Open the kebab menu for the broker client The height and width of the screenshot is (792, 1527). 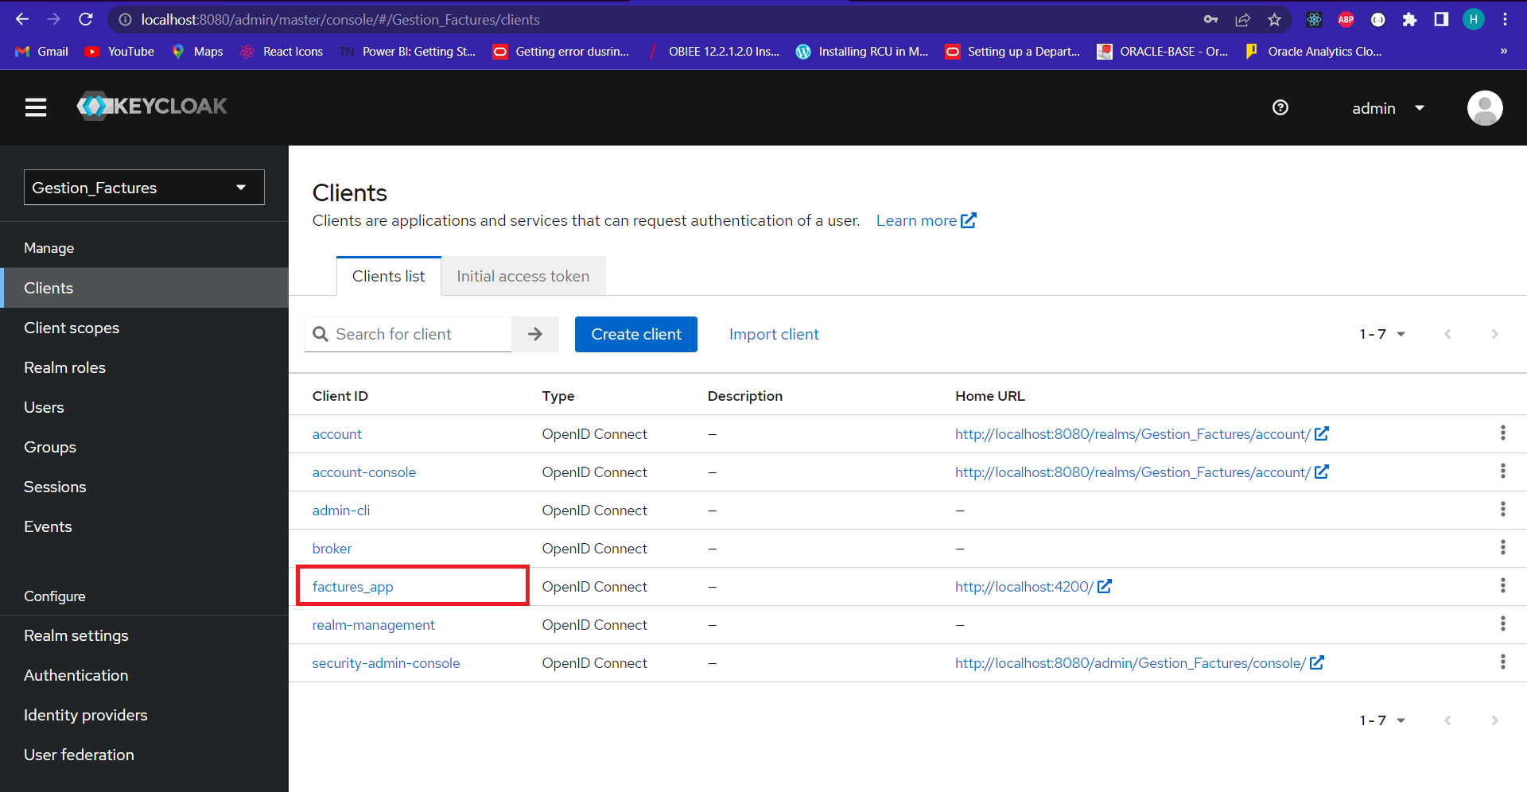1503,547
